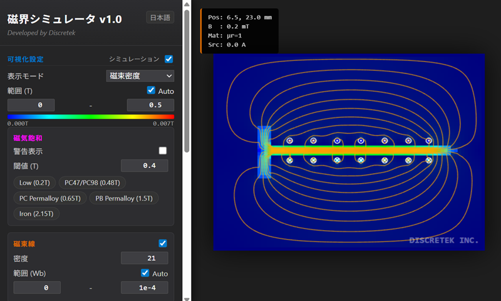Click the 日本語 language button
The width and height of the screenshot is (501, 301).
click(x=160, y=18)
